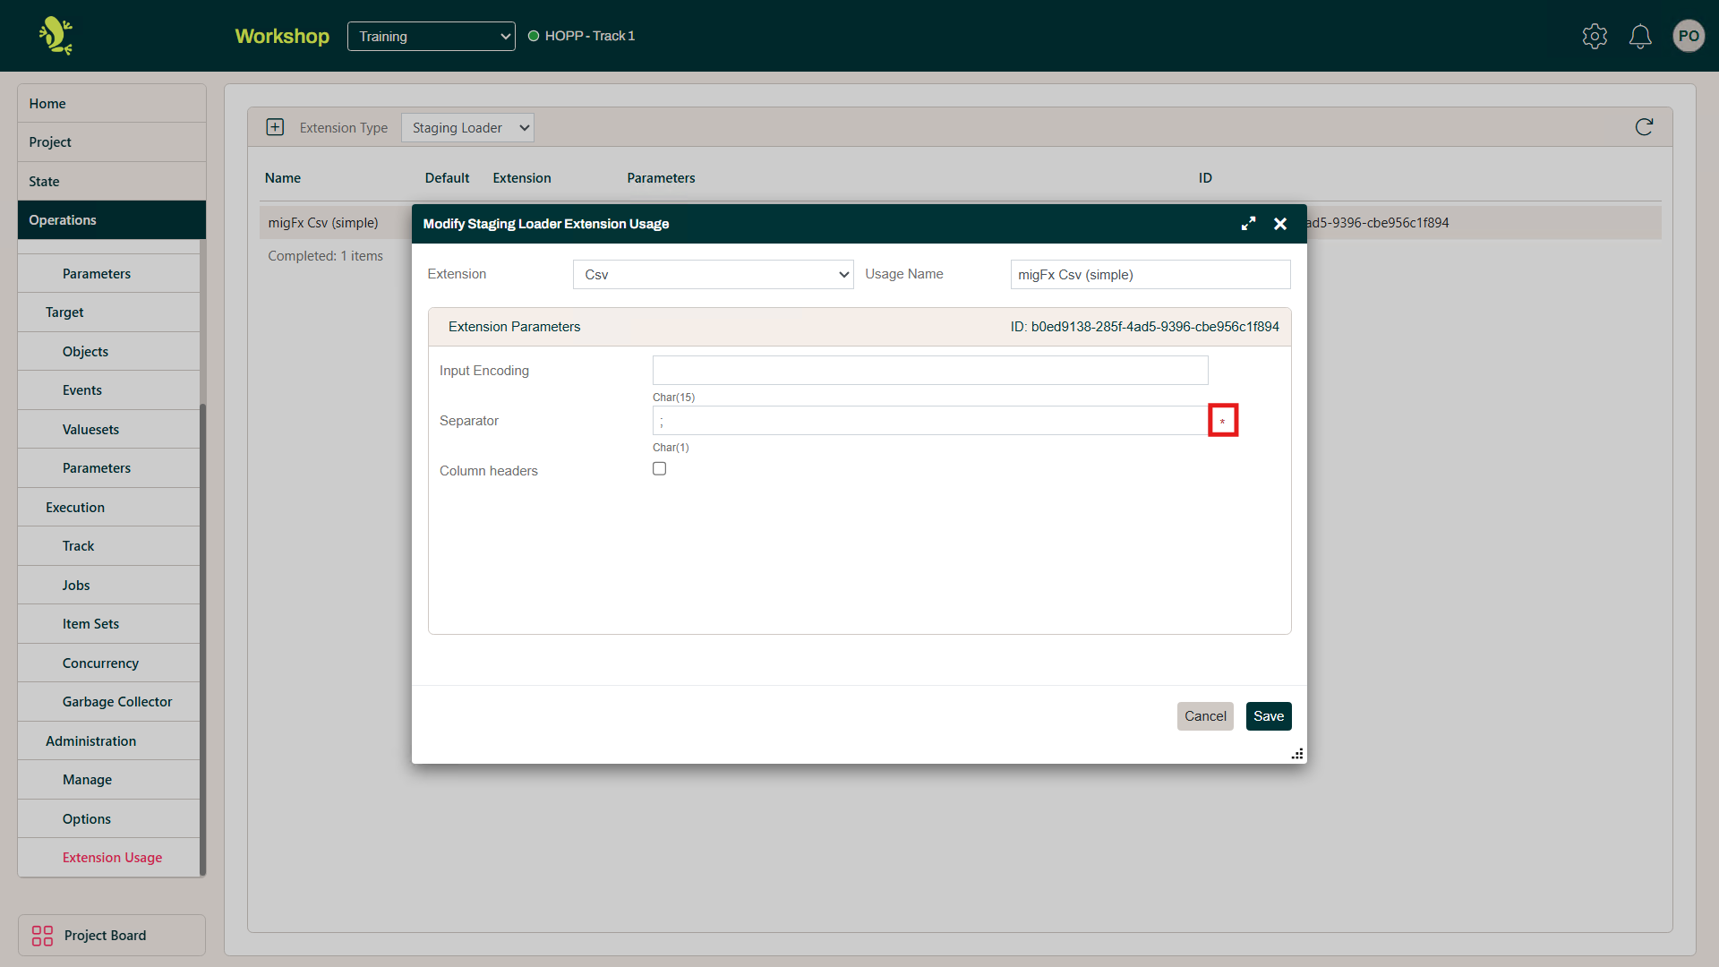Open the settings gear in the top bar
Screen dimensions: 1719x967
1595,36
